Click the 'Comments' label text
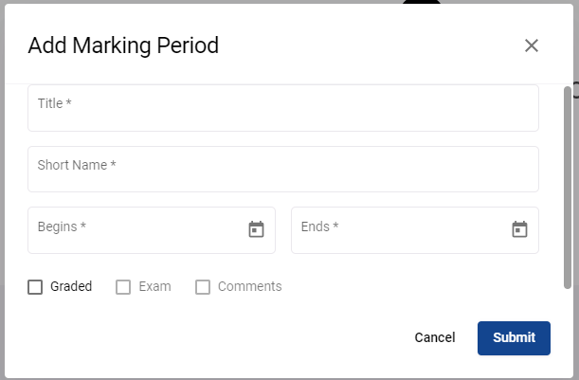The width and height of the screenshot is (579, 380). (249, 286)
